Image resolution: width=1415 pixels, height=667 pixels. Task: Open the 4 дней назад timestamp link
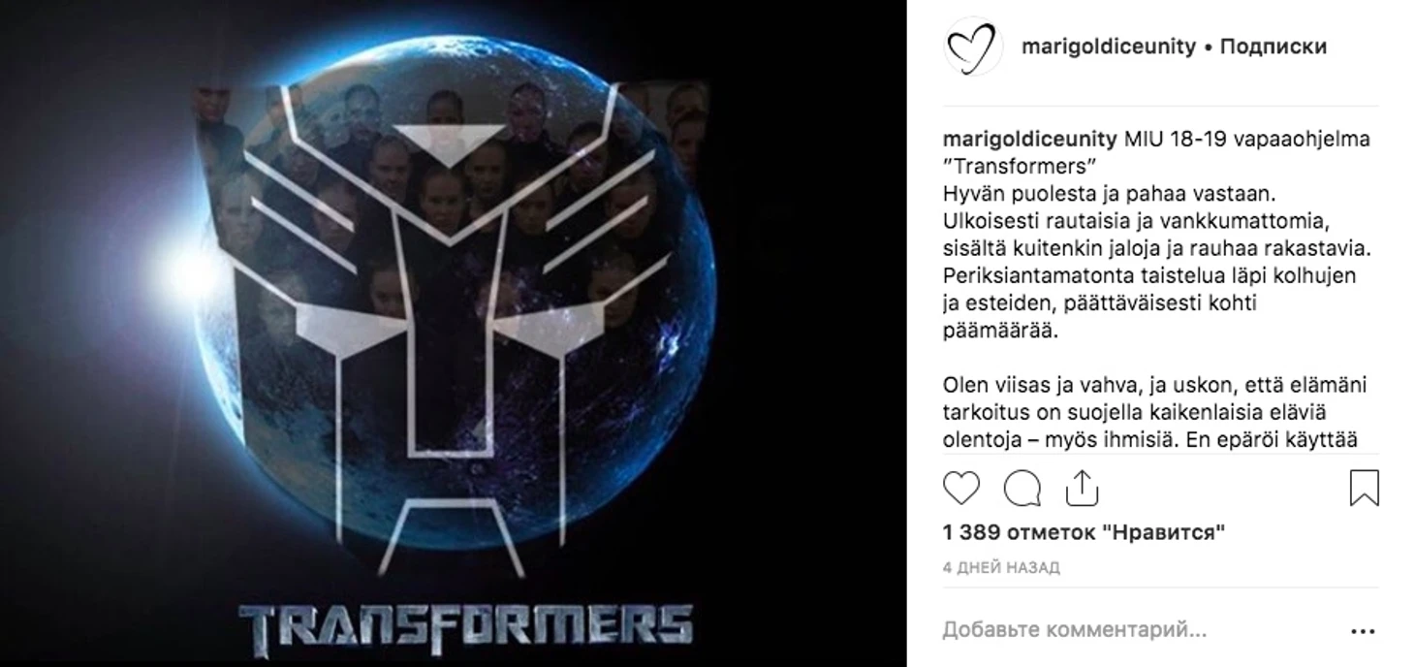[x=1001, y=568]
